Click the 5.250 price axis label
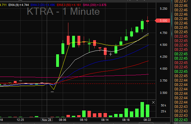Viewport: 191px width, 124px height. tap(163, 9)
